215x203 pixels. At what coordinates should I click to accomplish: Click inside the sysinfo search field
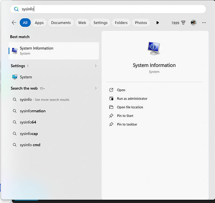click(x=108, y=9)
